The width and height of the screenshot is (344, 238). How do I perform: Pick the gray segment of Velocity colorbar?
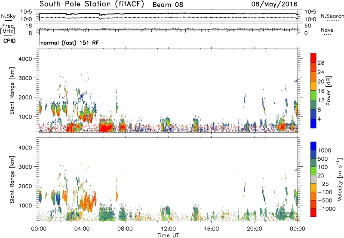(313, 179)
